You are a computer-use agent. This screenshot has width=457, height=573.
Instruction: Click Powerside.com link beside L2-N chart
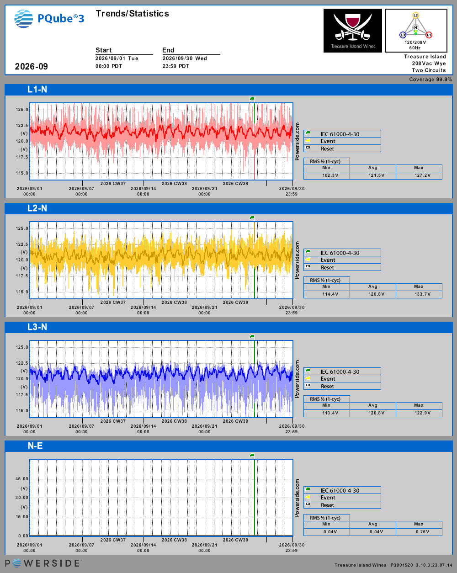(297, 260)
